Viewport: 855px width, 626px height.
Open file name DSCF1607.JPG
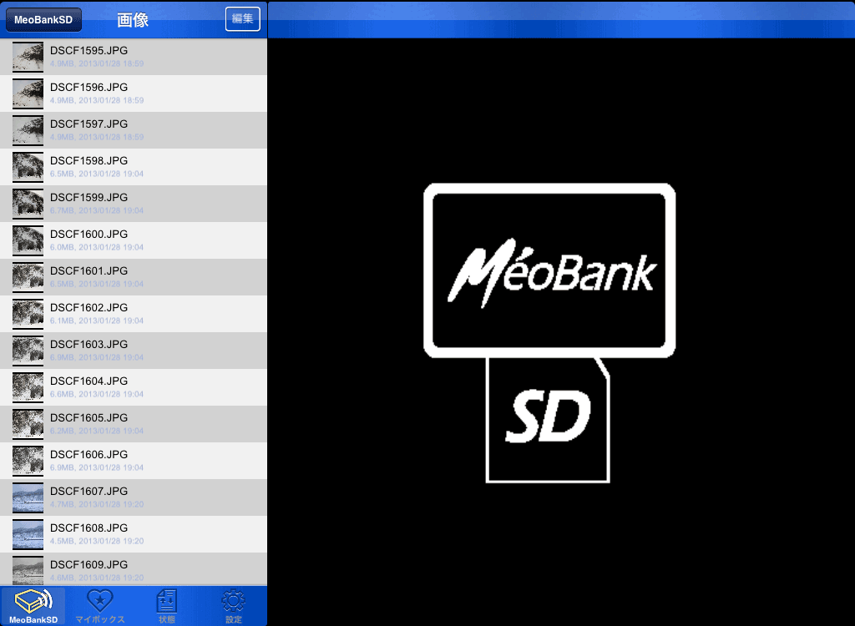click(89, 491)
